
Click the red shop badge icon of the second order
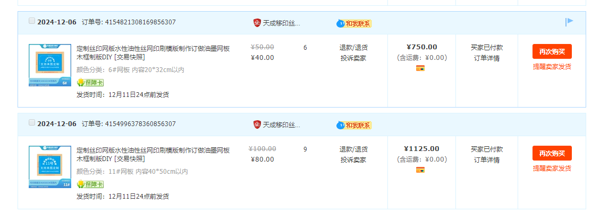click(x=257, y=125)
